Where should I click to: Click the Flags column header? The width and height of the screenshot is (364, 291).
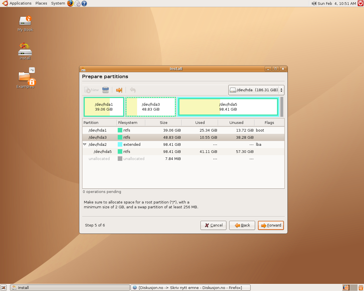click(269, 123)
